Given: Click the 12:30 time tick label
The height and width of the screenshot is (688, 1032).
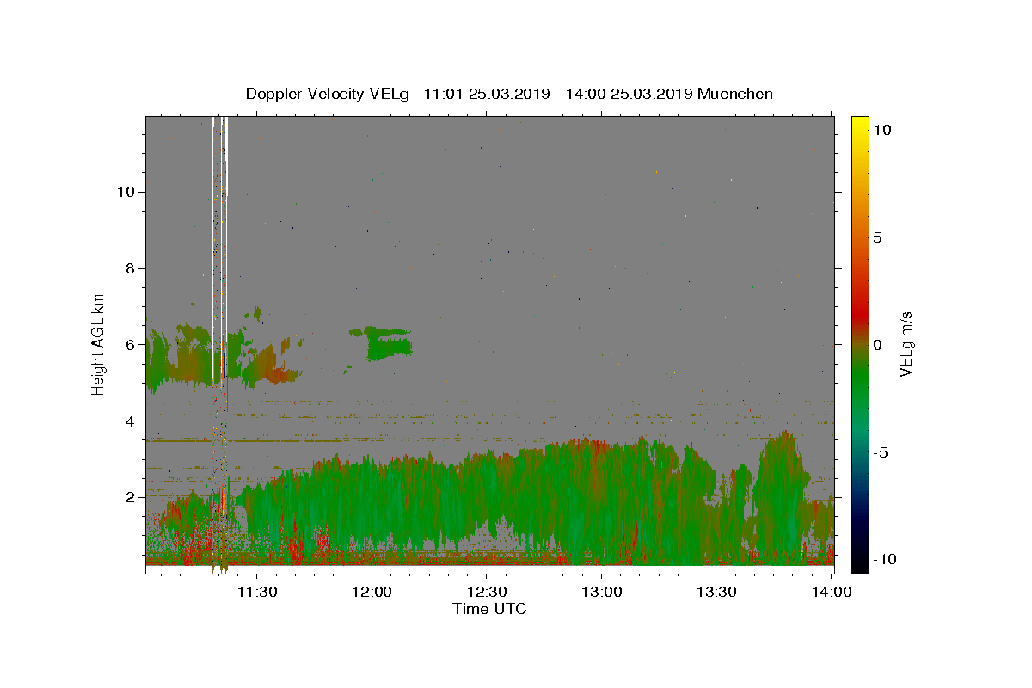Looking at the screenshot, I should point(486,592).
